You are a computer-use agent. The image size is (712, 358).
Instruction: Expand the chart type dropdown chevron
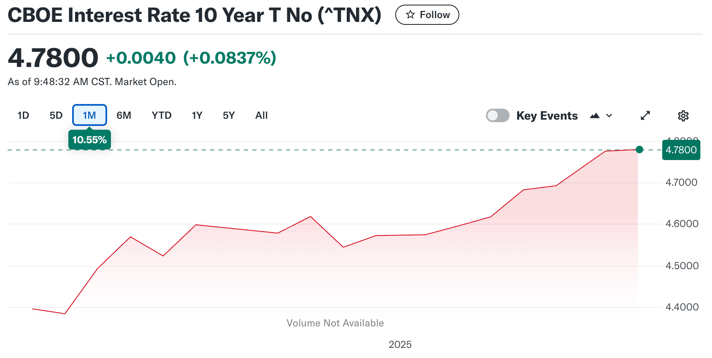point(609,116)
